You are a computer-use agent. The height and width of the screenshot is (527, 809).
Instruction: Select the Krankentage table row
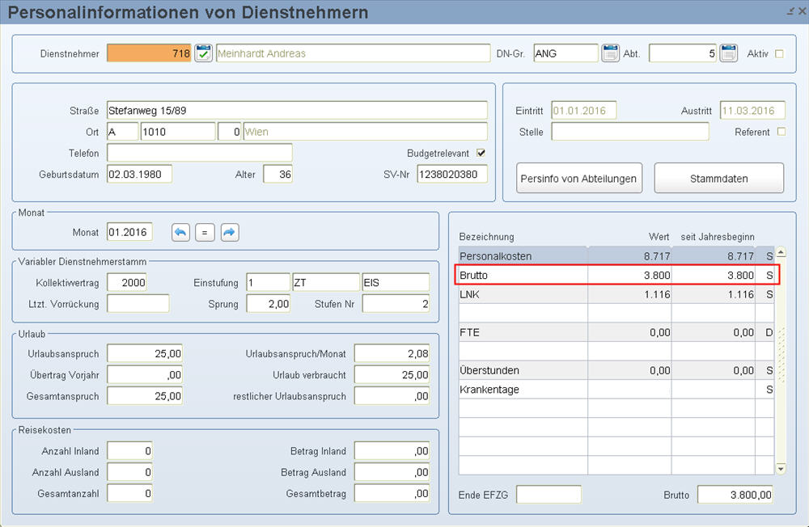(616, 390)
